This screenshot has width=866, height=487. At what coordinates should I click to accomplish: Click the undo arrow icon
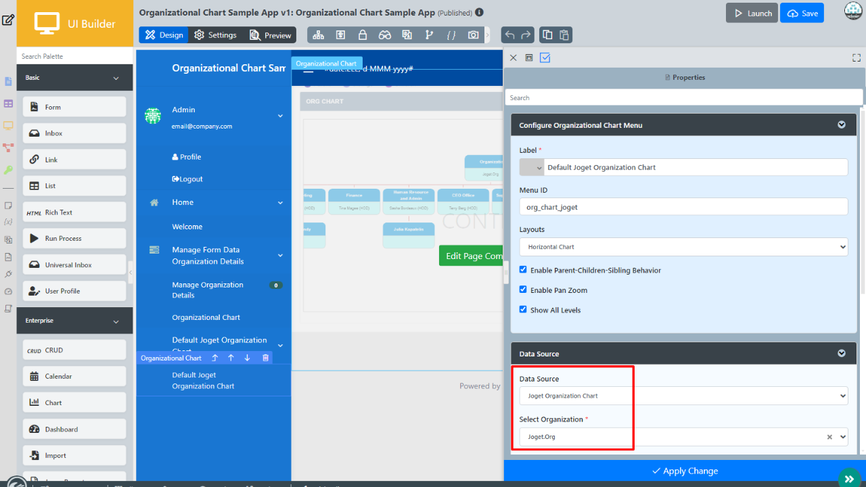tap(509, 35)
